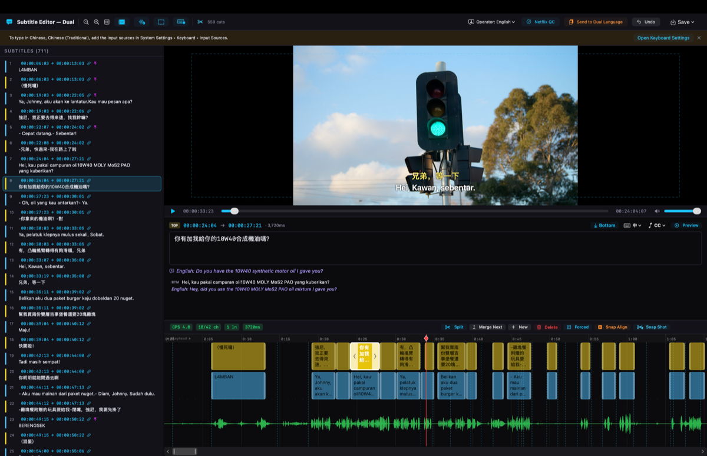Click Open Keyboard Settings link

coord(663,38)
